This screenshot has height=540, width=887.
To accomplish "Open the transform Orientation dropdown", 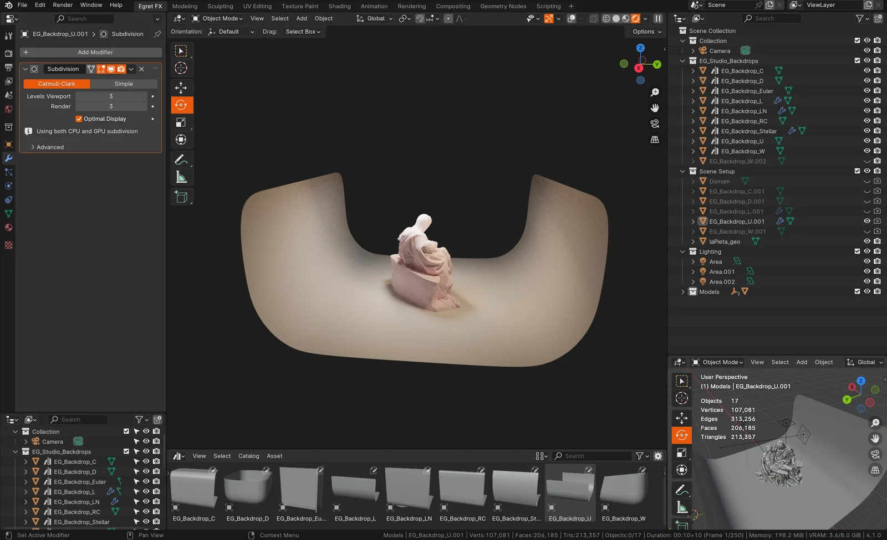I will [231, 32].
